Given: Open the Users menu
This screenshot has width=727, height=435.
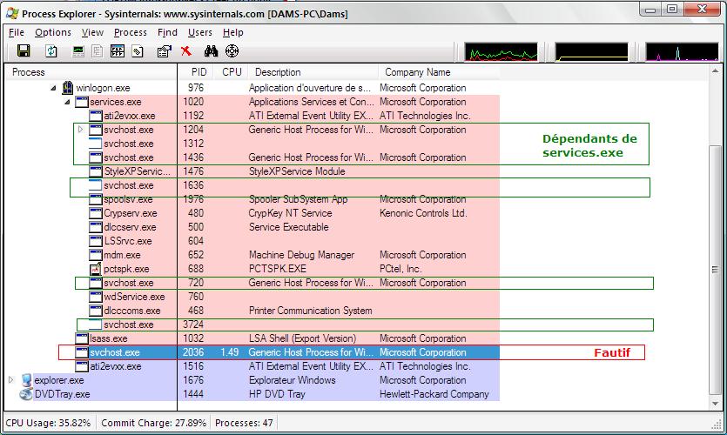Looking at the screenshot, I should click(200, 32).
